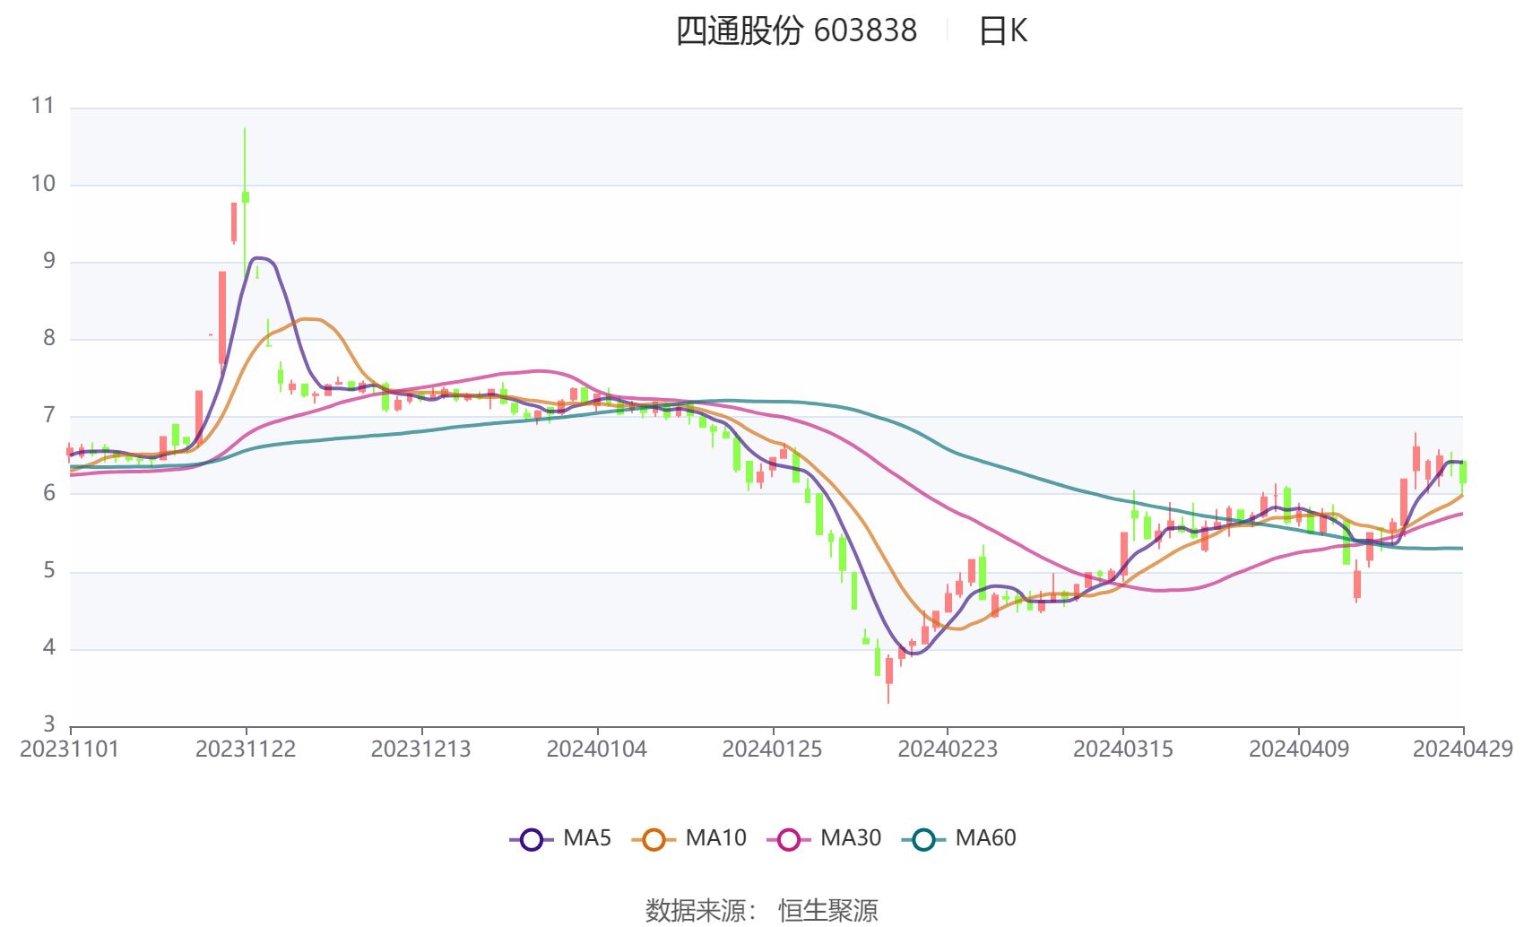Screen dimensions: 1524x927
Task: Click y-axis value 9
Action: click(x=49, y=261)
